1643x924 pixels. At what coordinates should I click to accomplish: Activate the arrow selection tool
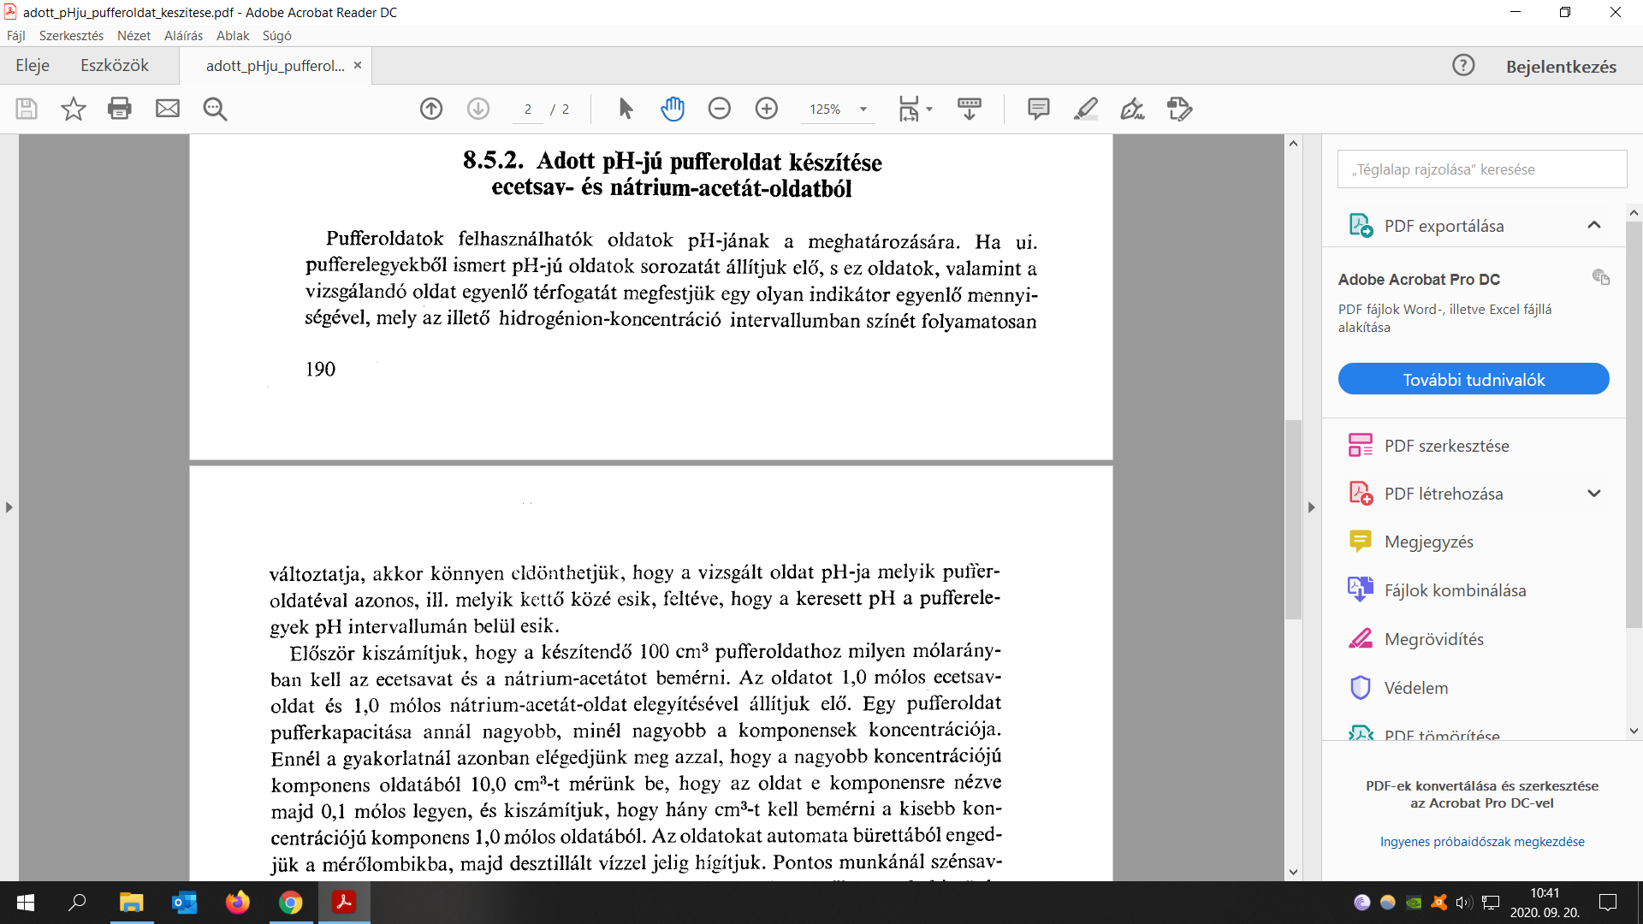click(x=626, y=109)
